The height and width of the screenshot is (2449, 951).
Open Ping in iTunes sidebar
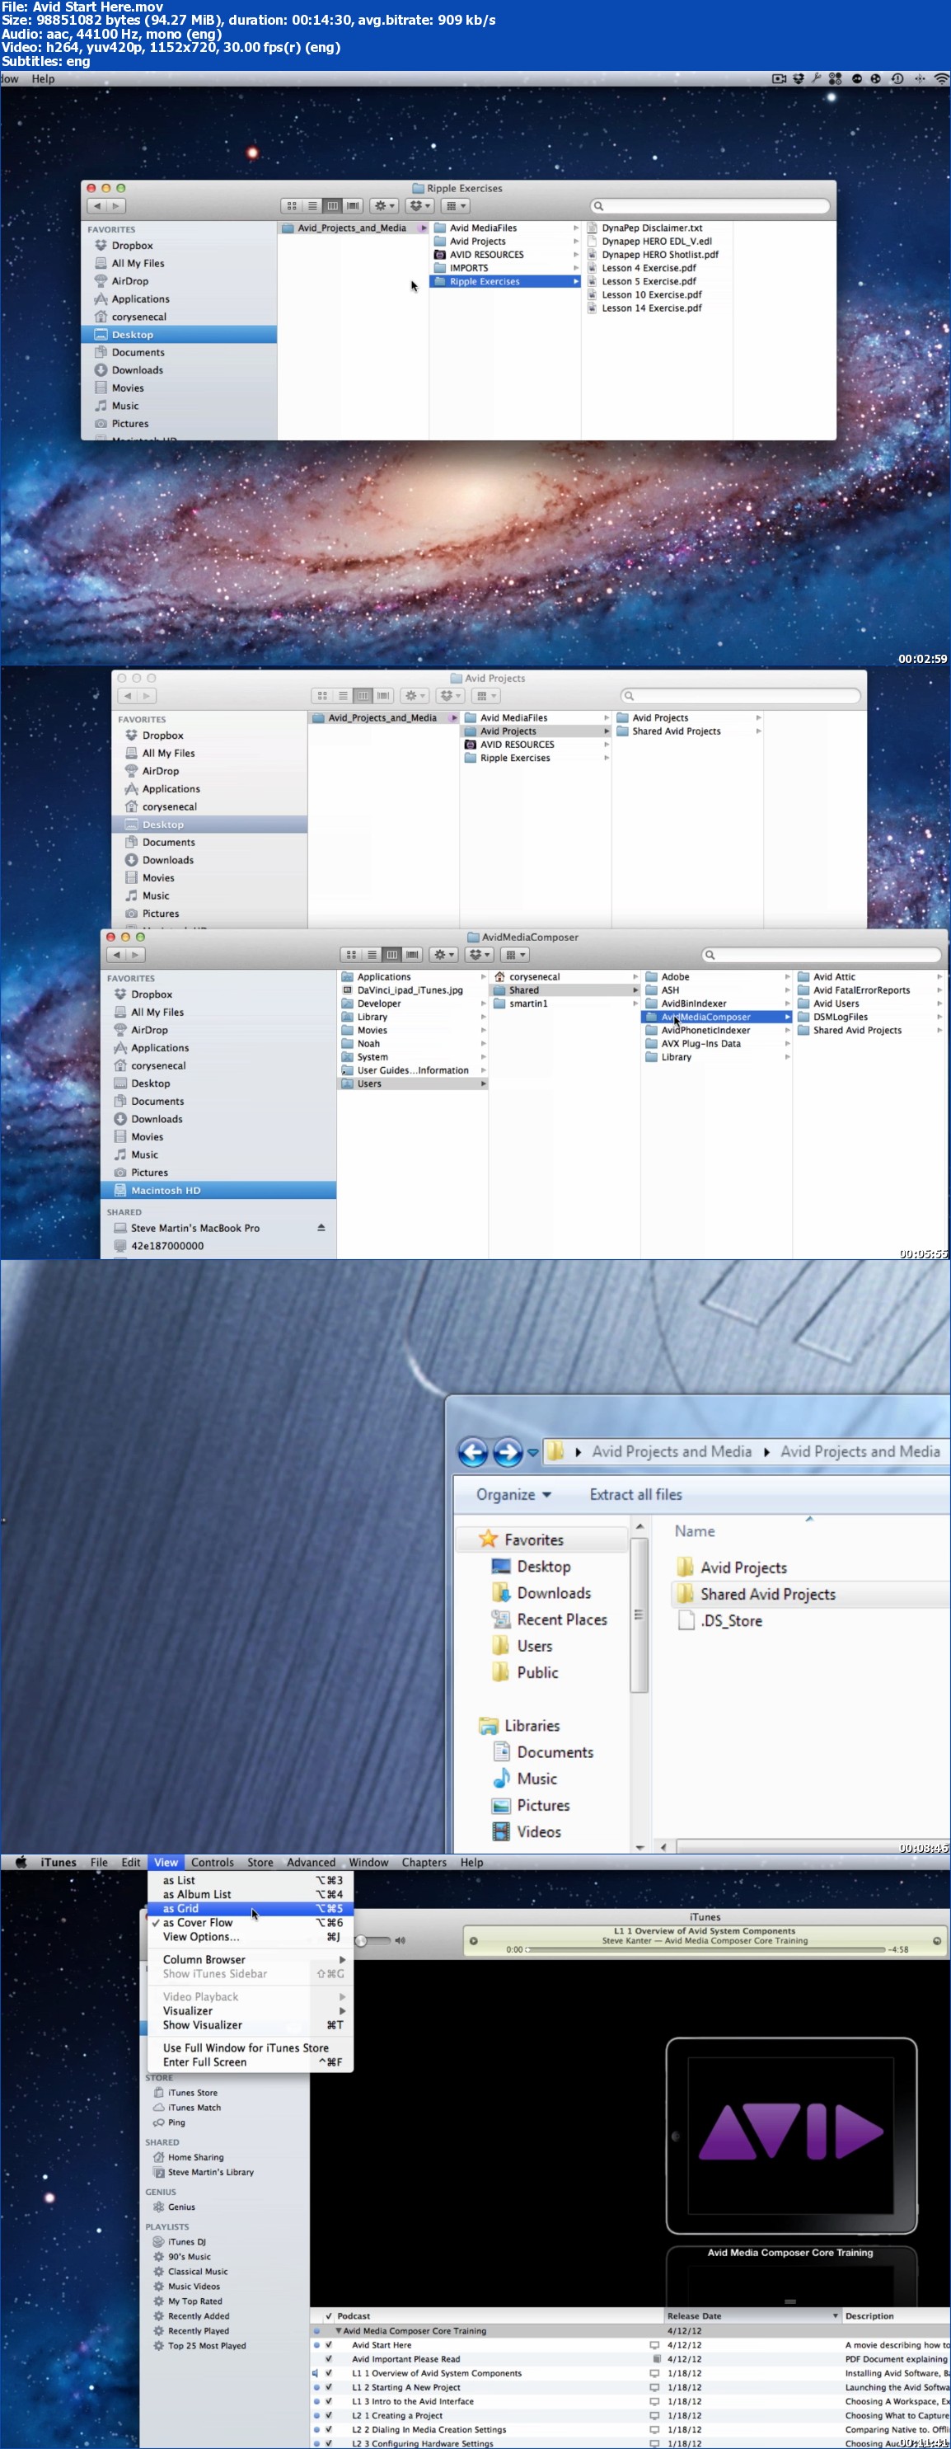(169, 2122)
